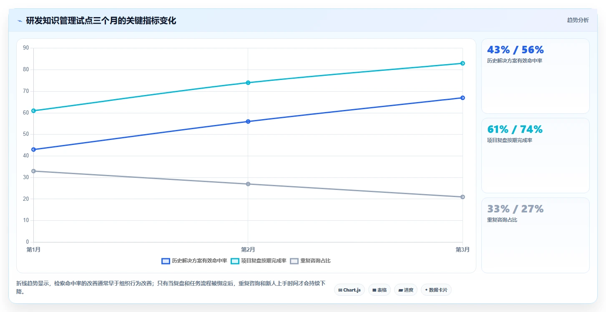Click the 重复咨询占比 legend text
The image size is (606, 312).
click(315, 261)
